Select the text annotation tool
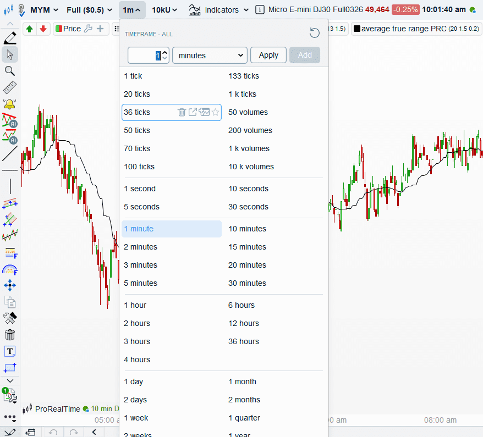This screenshot has width=483, height=437. (10, 351)
